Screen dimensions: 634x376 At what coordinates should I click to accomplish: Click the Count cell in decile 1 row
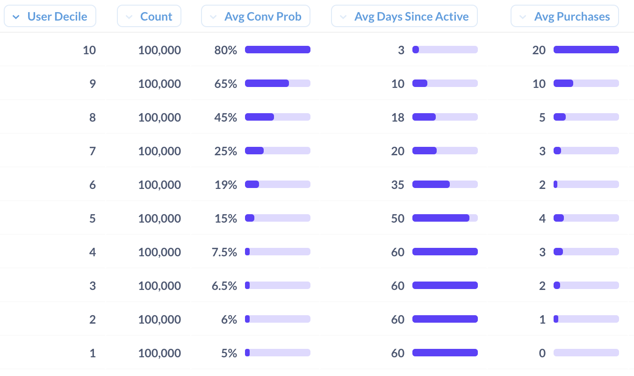tap(159, 353)
